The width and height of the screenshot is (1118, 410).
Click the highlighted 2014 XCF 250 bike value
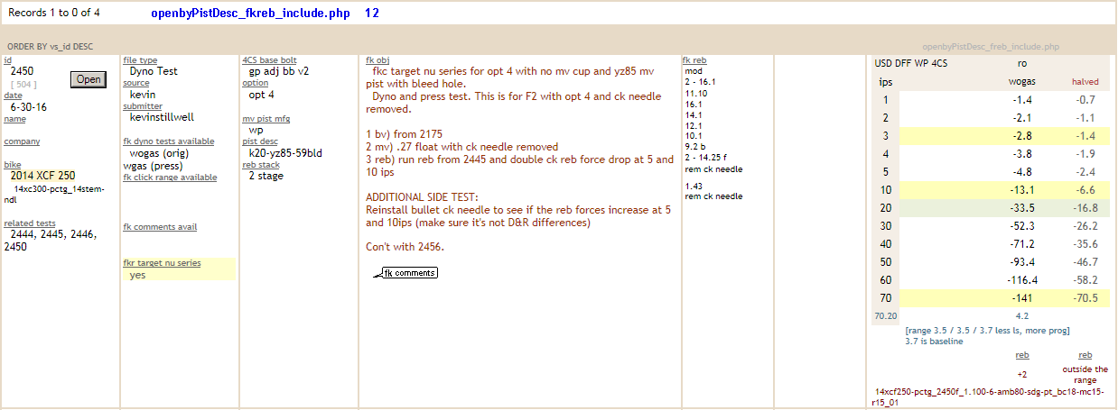coord(43,176)
